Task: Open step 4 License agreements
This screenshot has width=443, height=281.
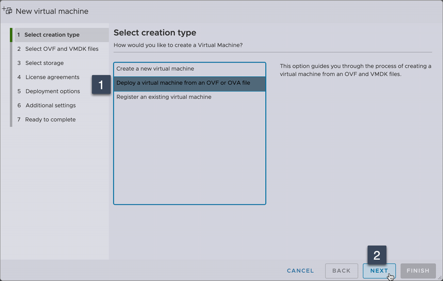Action: coord(52,77)
